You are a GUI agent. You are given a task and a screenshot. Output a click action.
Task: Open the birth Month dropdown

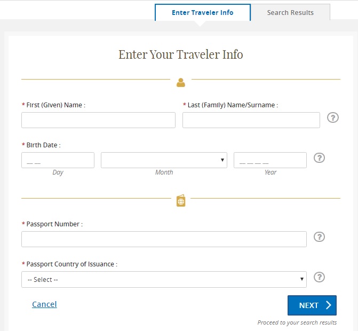pyautogui.click(x=164, y=160)
